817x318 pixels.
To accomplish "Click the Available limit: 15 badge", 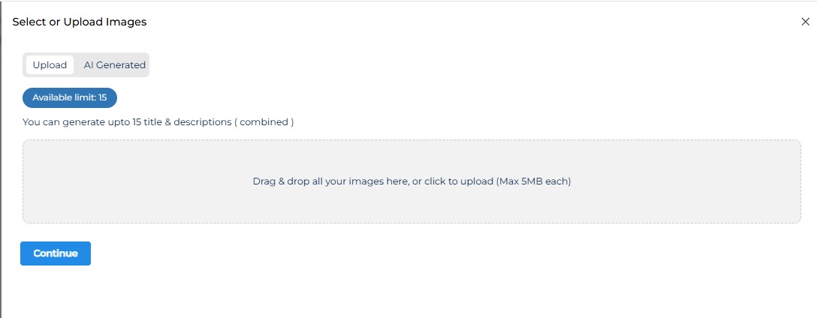I will pos(70,97).
